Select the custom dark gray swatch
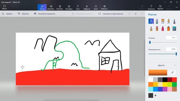Screen dimensions: 180x101 151,95
